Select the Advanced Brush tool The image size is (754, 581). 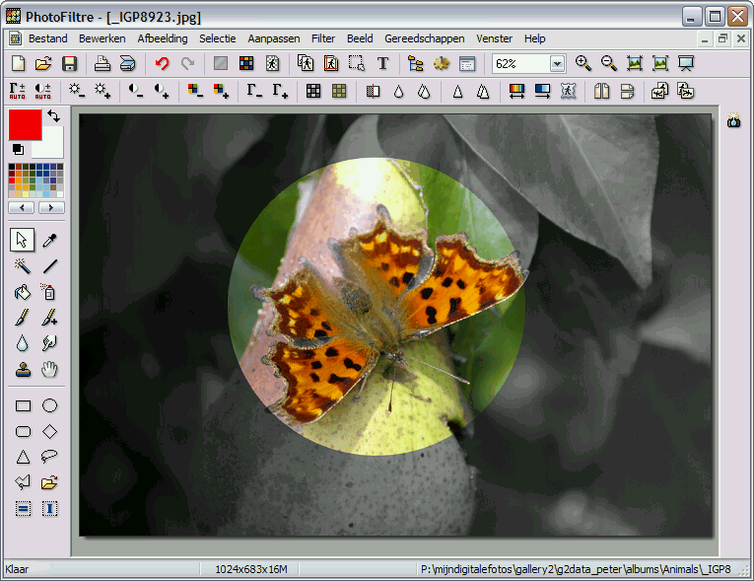[x=49, y=318]
